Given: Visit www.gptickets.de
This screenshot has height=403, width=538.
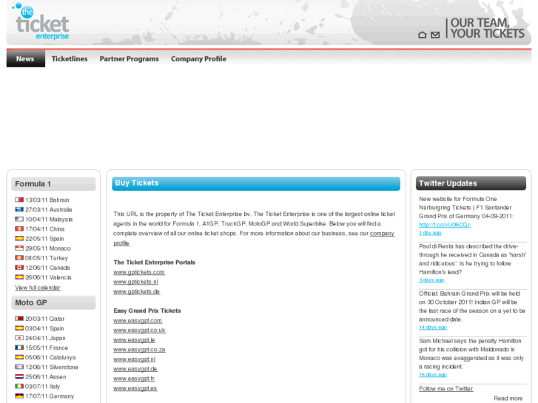Looking at the screenshot, I should (x=137, y=291).
